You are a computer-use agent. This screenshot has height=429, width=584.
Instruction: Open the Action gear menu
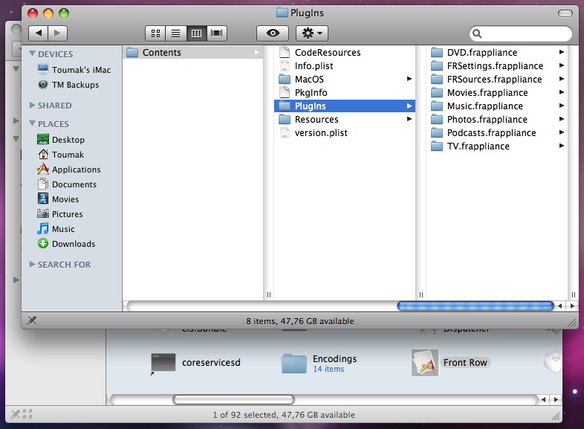312,33
